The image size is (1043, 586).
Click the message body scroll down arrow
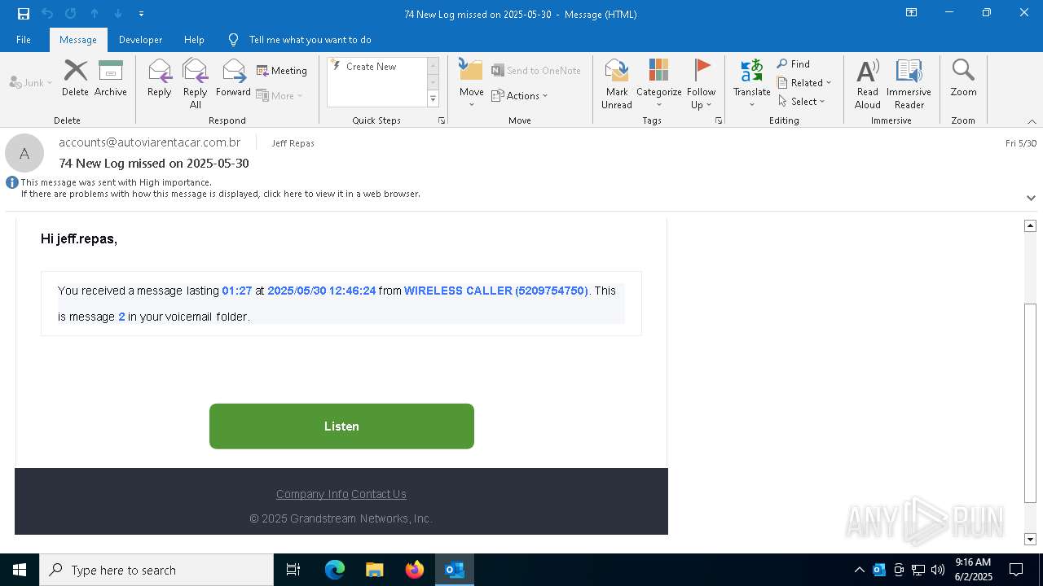[x=1030, y=539]
